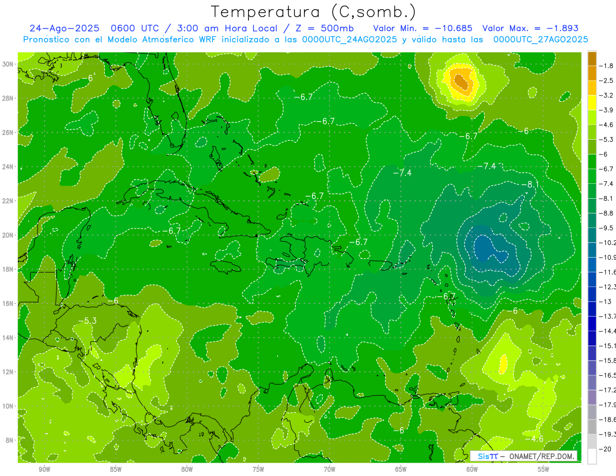The image size is (616, 476).
Task: Click the '24N' latitude axis label
Action: [x=9, y=166]
